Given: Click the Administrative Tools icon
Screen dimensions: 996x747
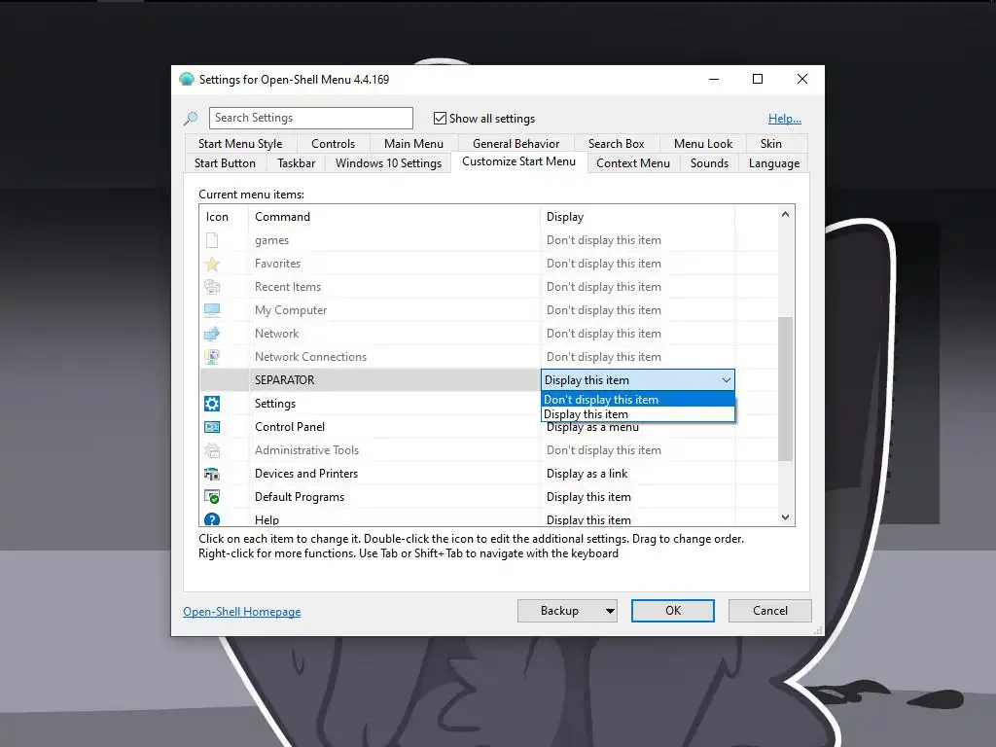Looking at the screenshot, I should click(212, 450).
